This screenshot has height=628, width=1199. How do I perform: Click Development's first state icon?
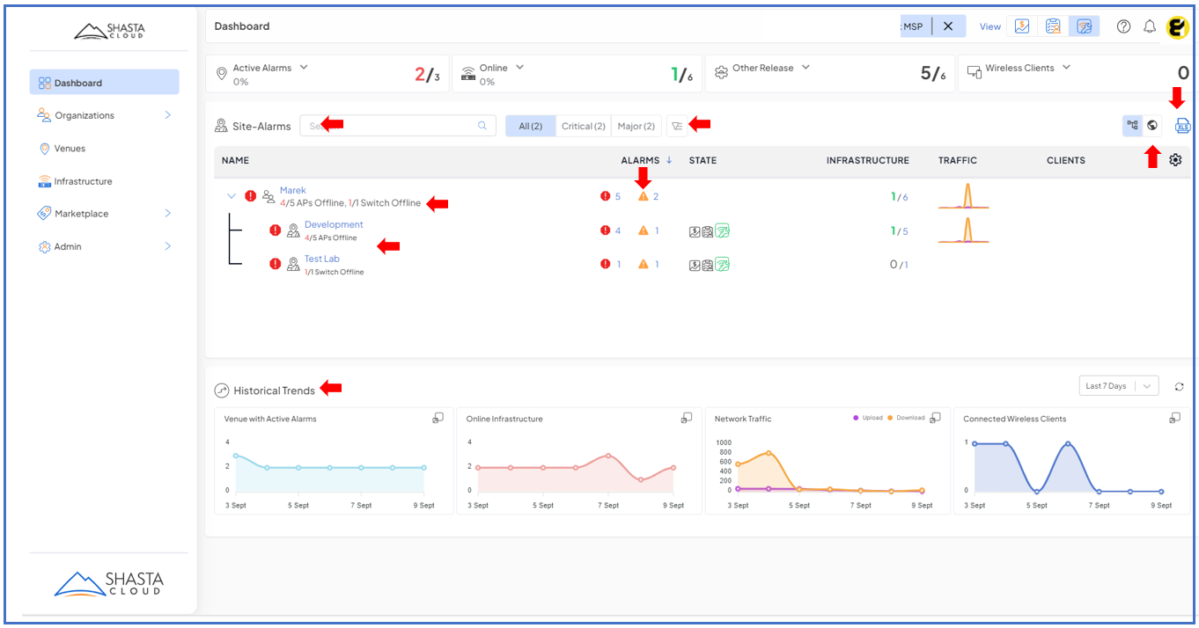coord(695,231)
